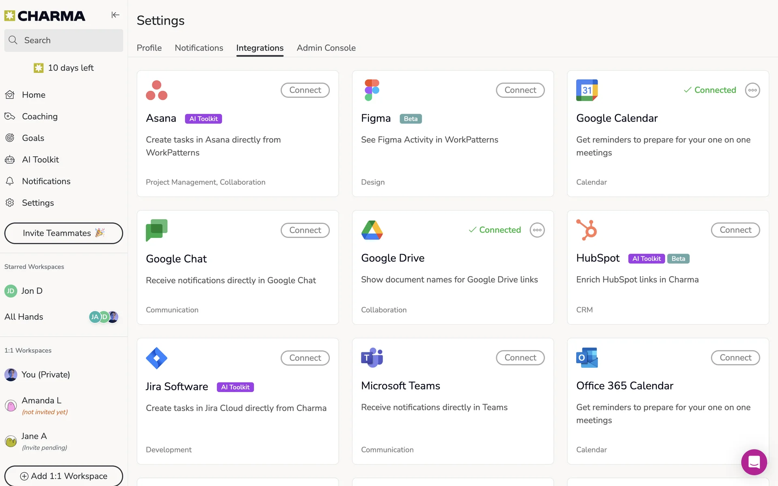Click the Jira Software diamond icon
The image size is (778, 486).
(x=156, y=358)
